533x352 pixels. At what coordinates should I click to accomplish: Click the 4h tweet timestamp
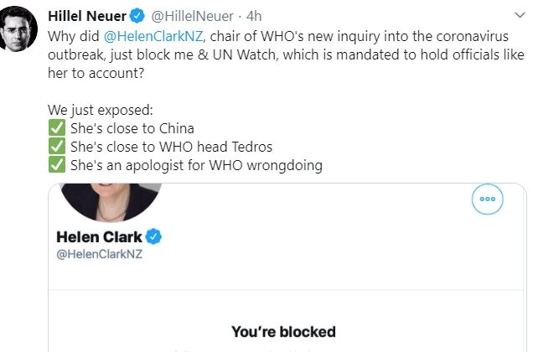point(254,16)
